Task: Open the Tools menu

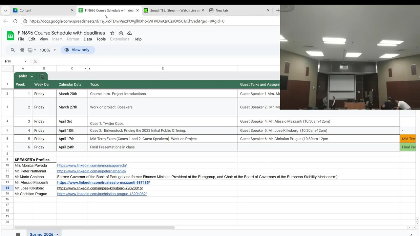Action: point(101,39)
